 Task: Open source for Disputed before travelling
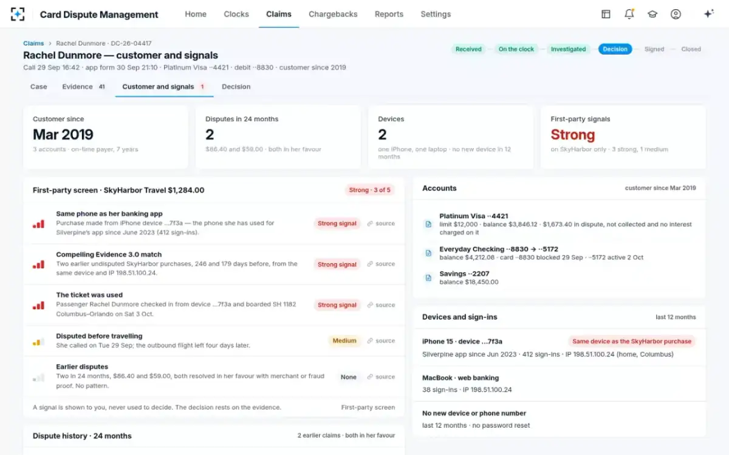point(381,341)
